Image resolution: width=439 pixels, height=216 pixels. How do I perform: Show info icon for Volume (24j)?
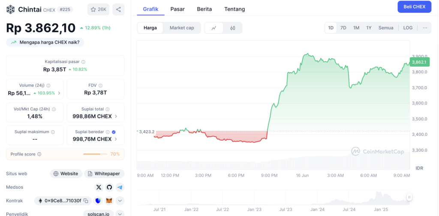(48, 85)
